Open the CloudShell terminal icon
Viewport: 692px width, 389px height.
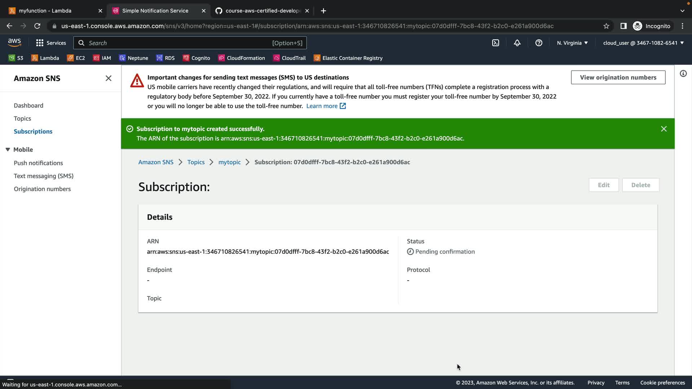[496, 43]
